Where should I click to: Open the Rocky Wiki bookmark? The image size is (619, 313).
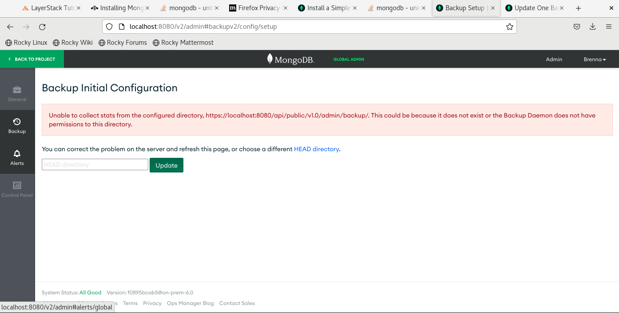click(73, 43)
